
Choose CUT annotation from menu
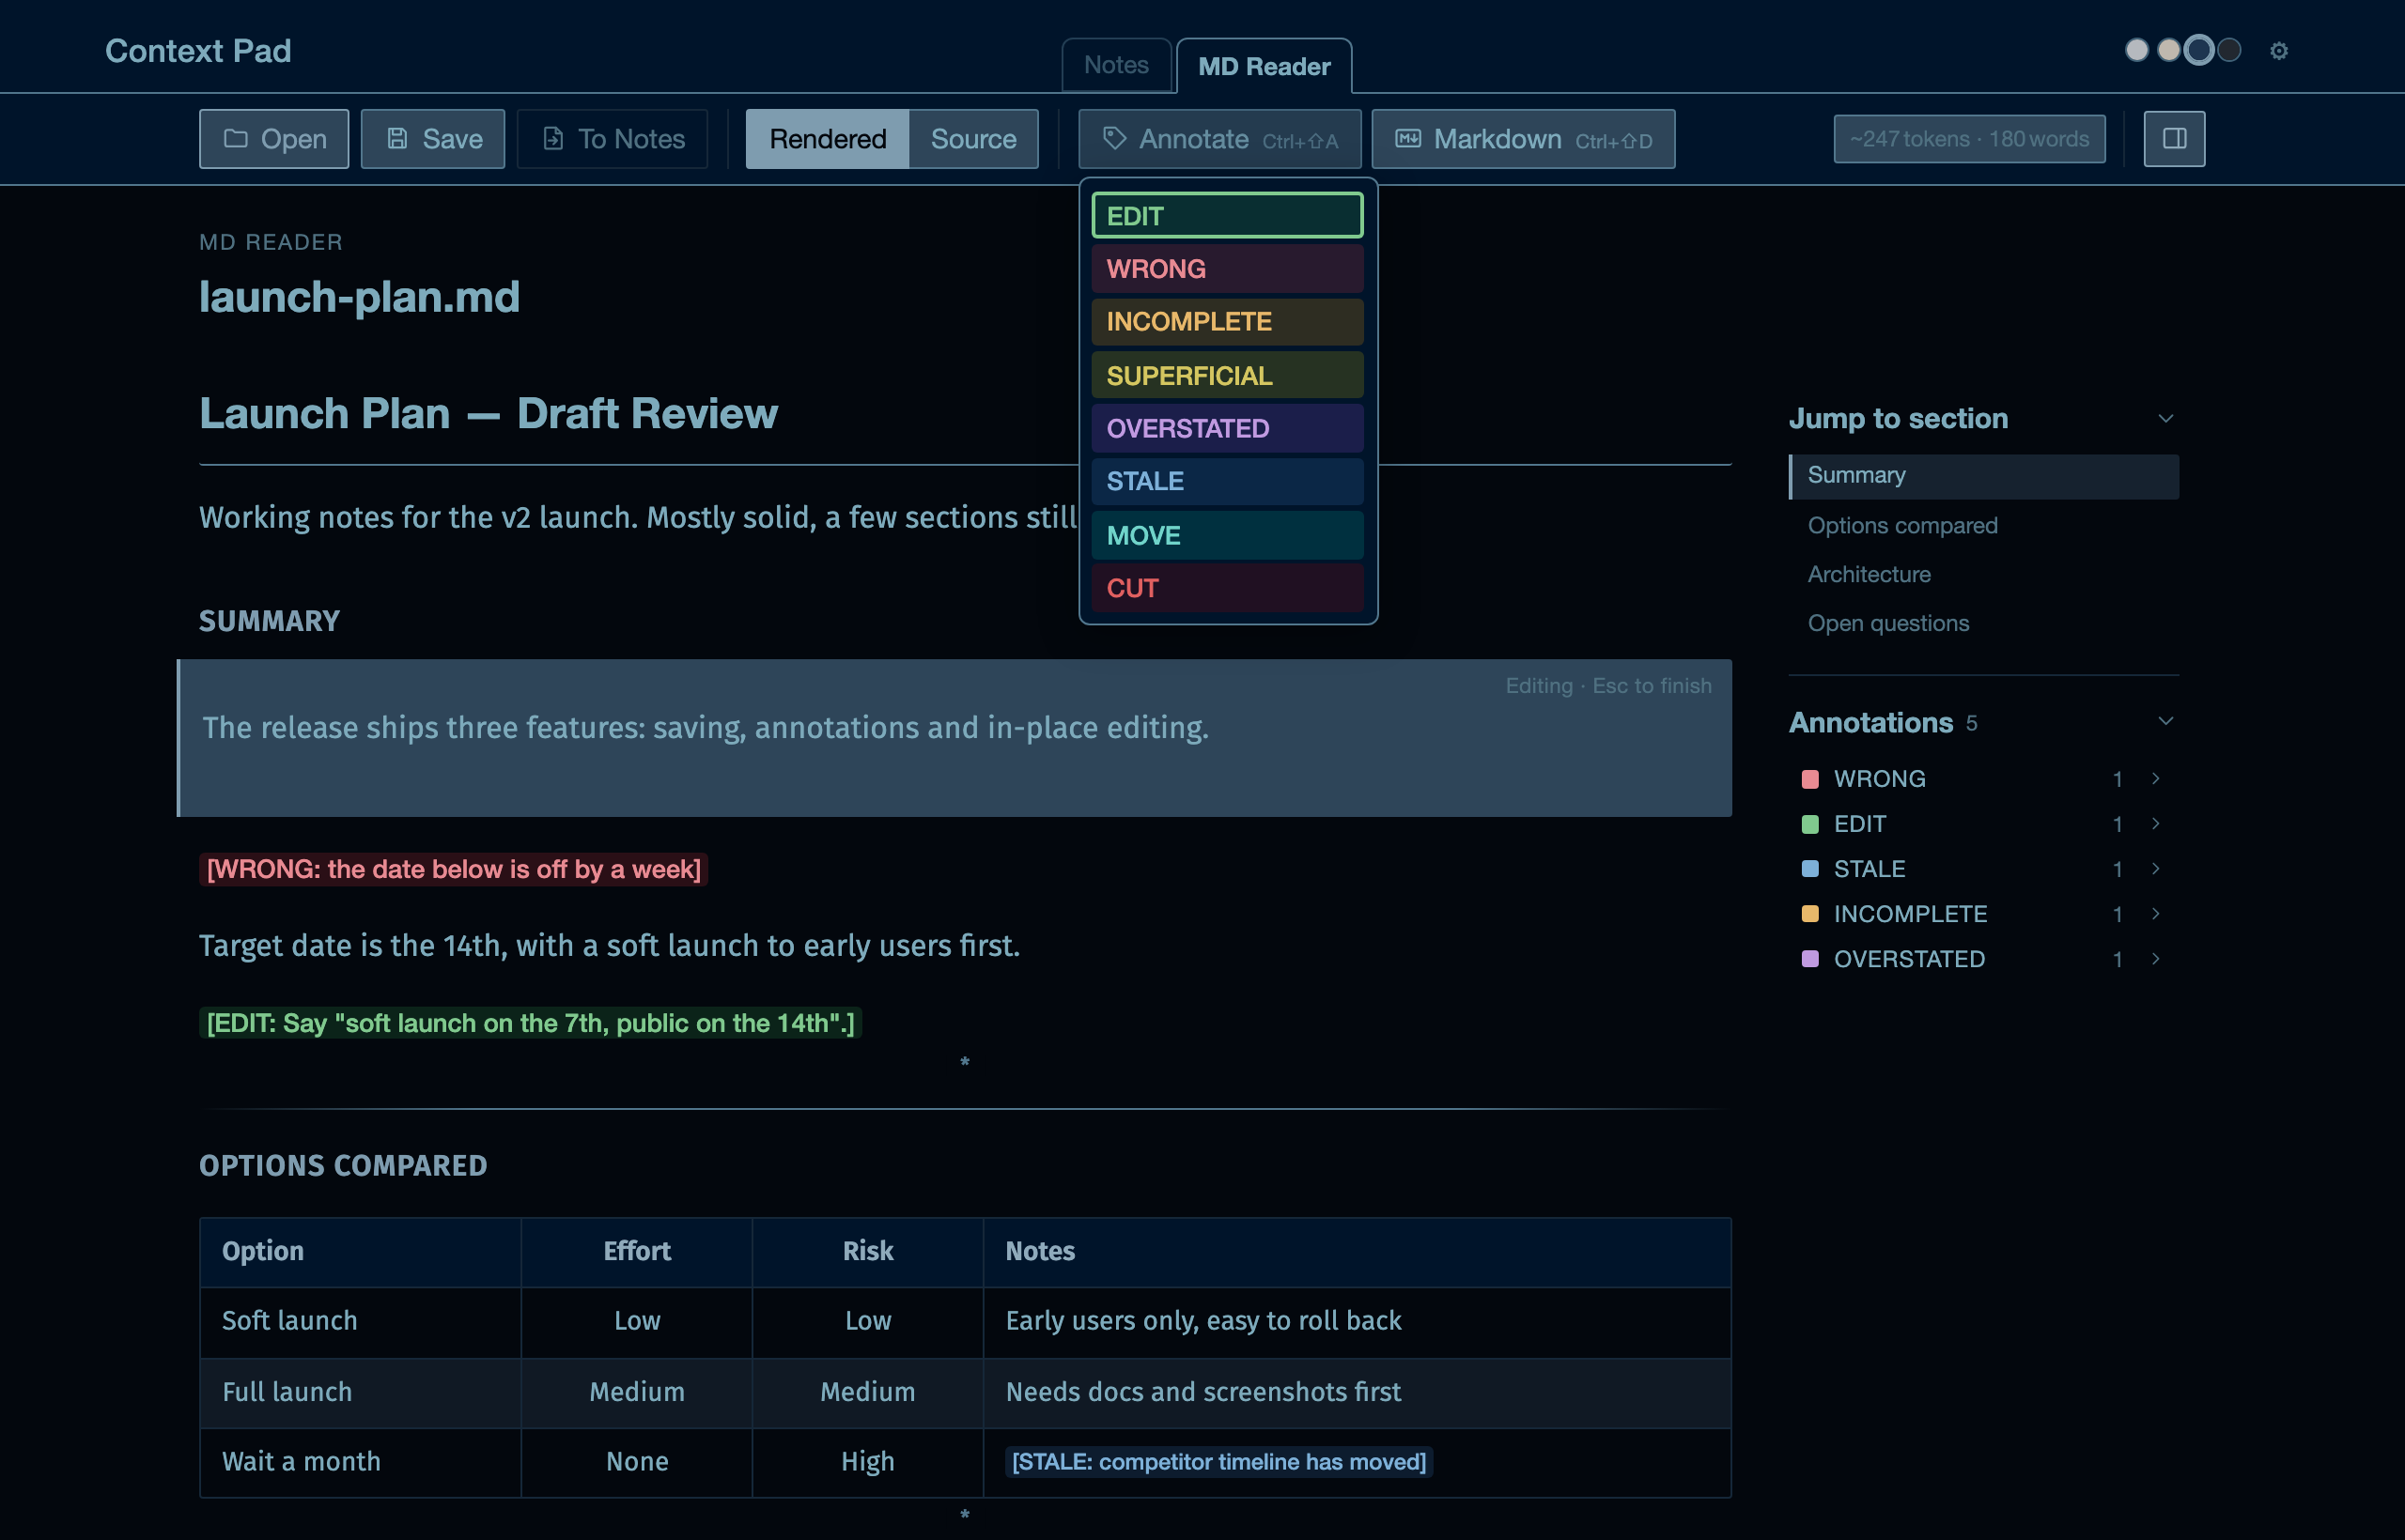point(1228,589)
